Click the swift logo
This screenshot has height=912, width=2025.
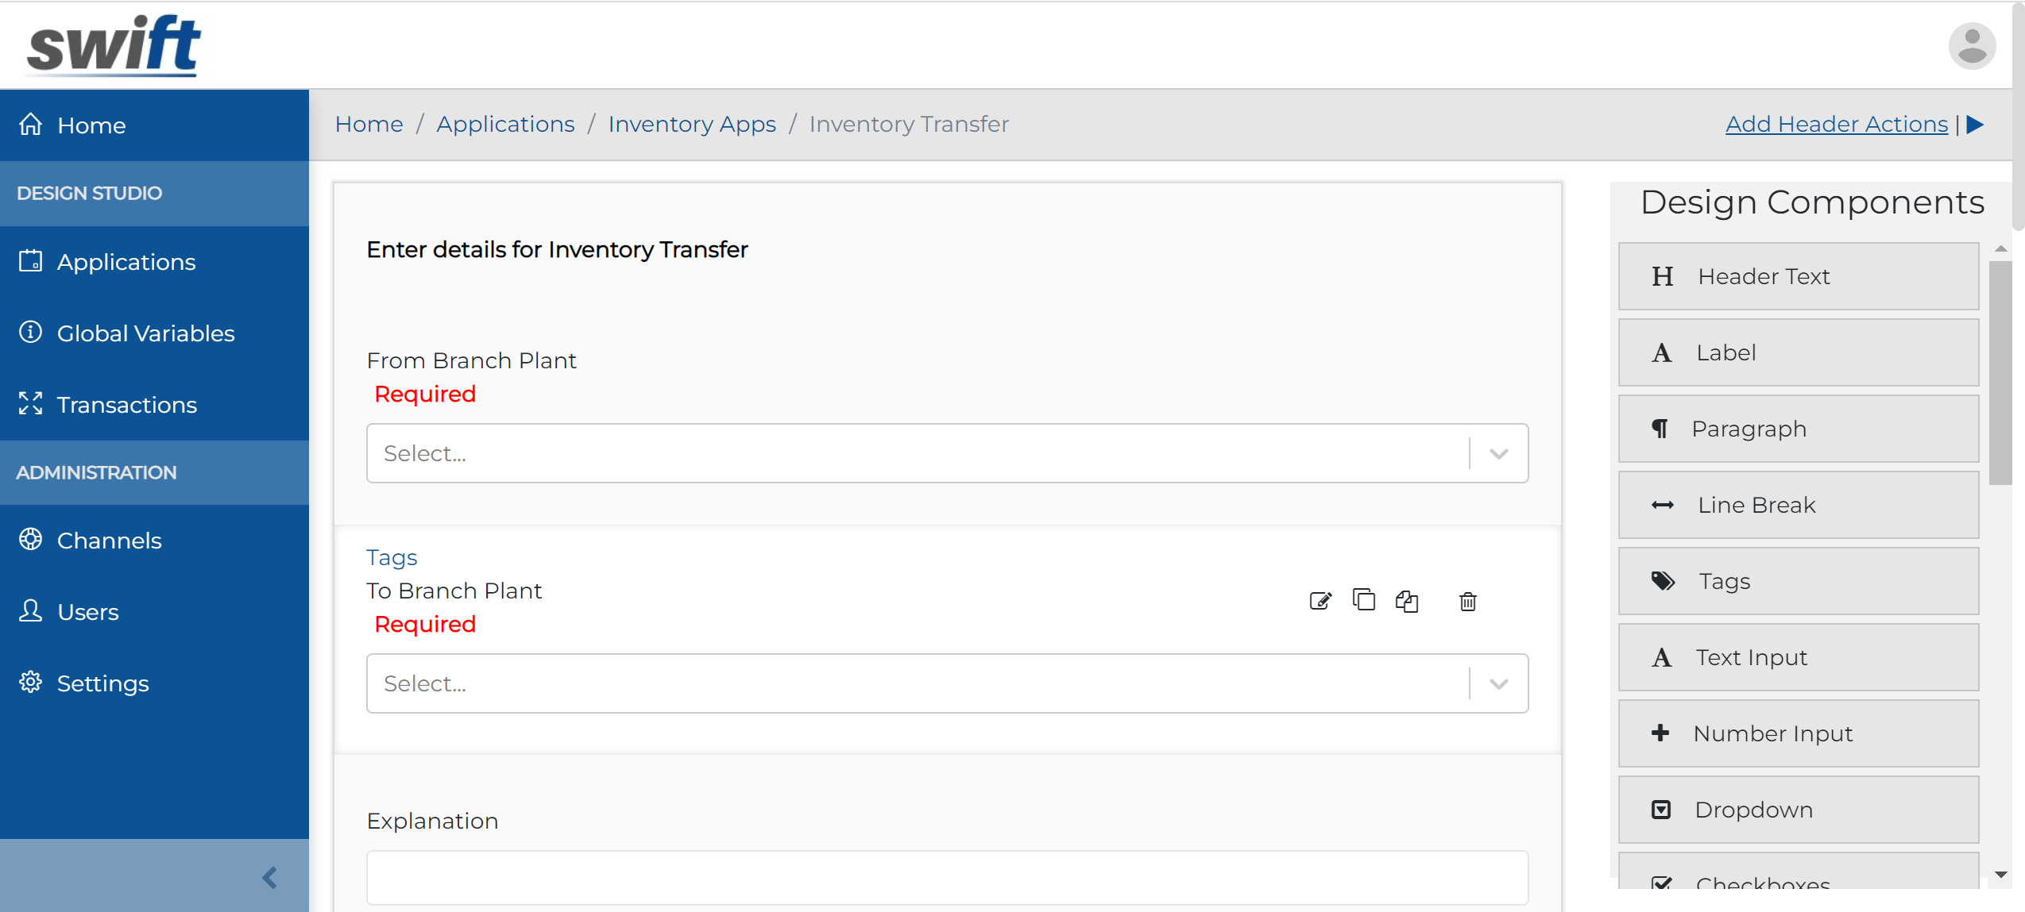pyautogui.click(x=111, y=44)
